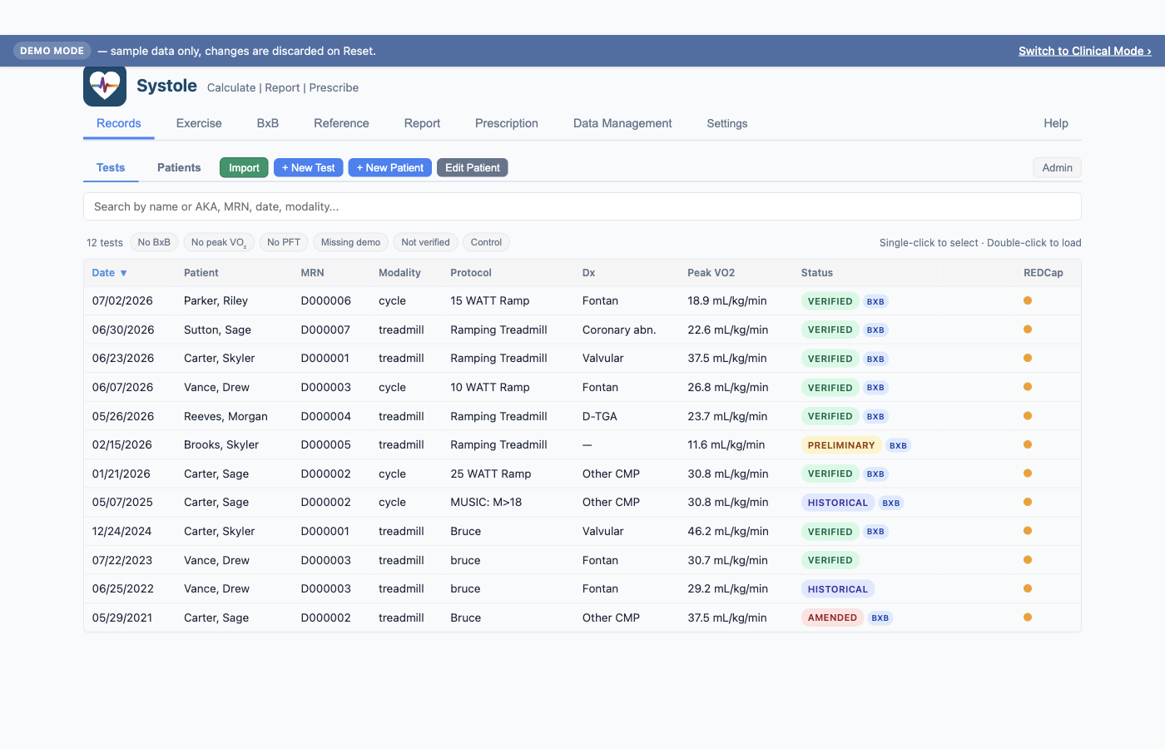Switch to the BxB tab

coord(268,123)
